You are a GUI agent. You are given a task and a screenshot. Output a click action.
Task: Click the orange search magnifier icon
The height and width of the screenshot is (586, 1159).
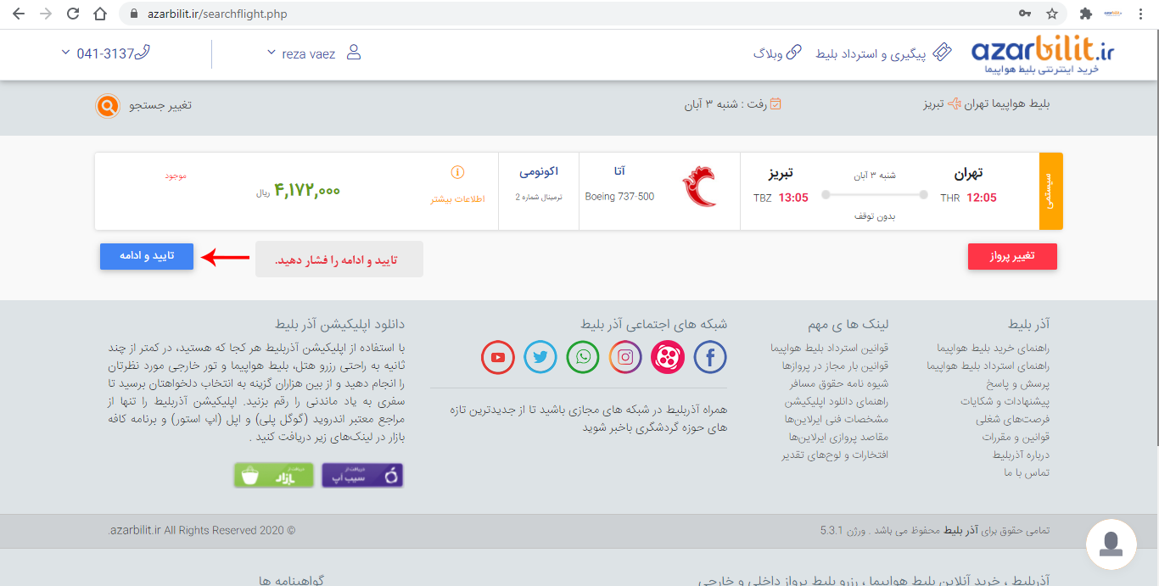[108, 106]
